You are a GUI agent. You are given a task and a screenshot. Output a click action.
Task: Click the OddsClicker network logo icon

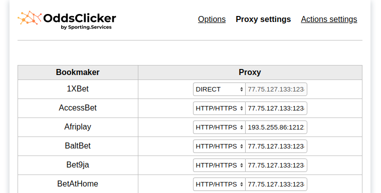(30, 17)
